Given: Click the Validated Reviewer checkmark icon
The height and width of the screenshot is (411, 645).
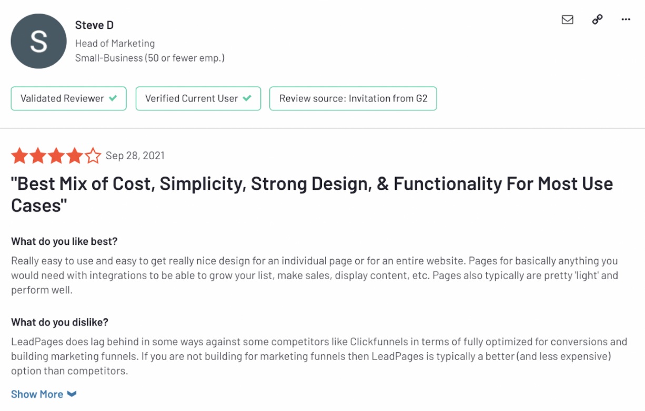Looking at the screenshot, I should pos(113,98).
